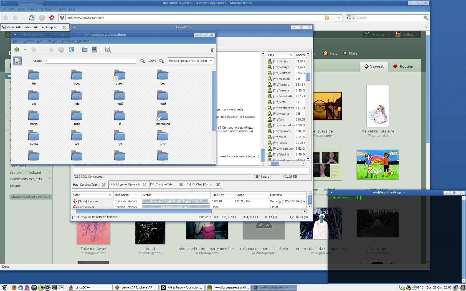Open Nick column sort dropdown in LinuxDC++
Viewport: 466px width, 291px height.
coord(291,55)
